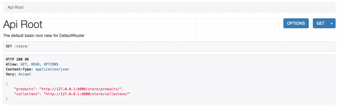Expand the GET format dropdown caret
Screen dimensions: 342x108
[x=332, y=23]
